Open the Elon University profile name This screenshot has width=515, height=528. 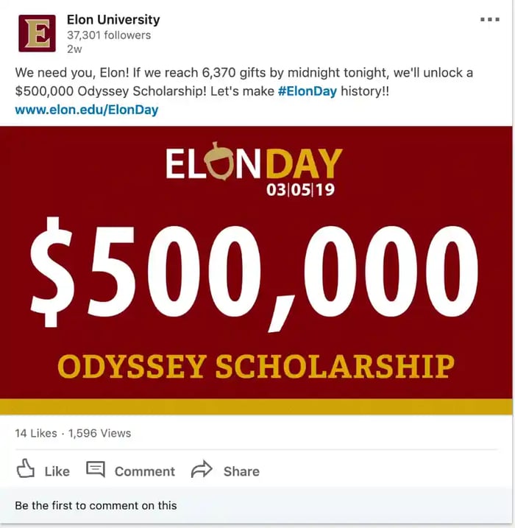113,20
